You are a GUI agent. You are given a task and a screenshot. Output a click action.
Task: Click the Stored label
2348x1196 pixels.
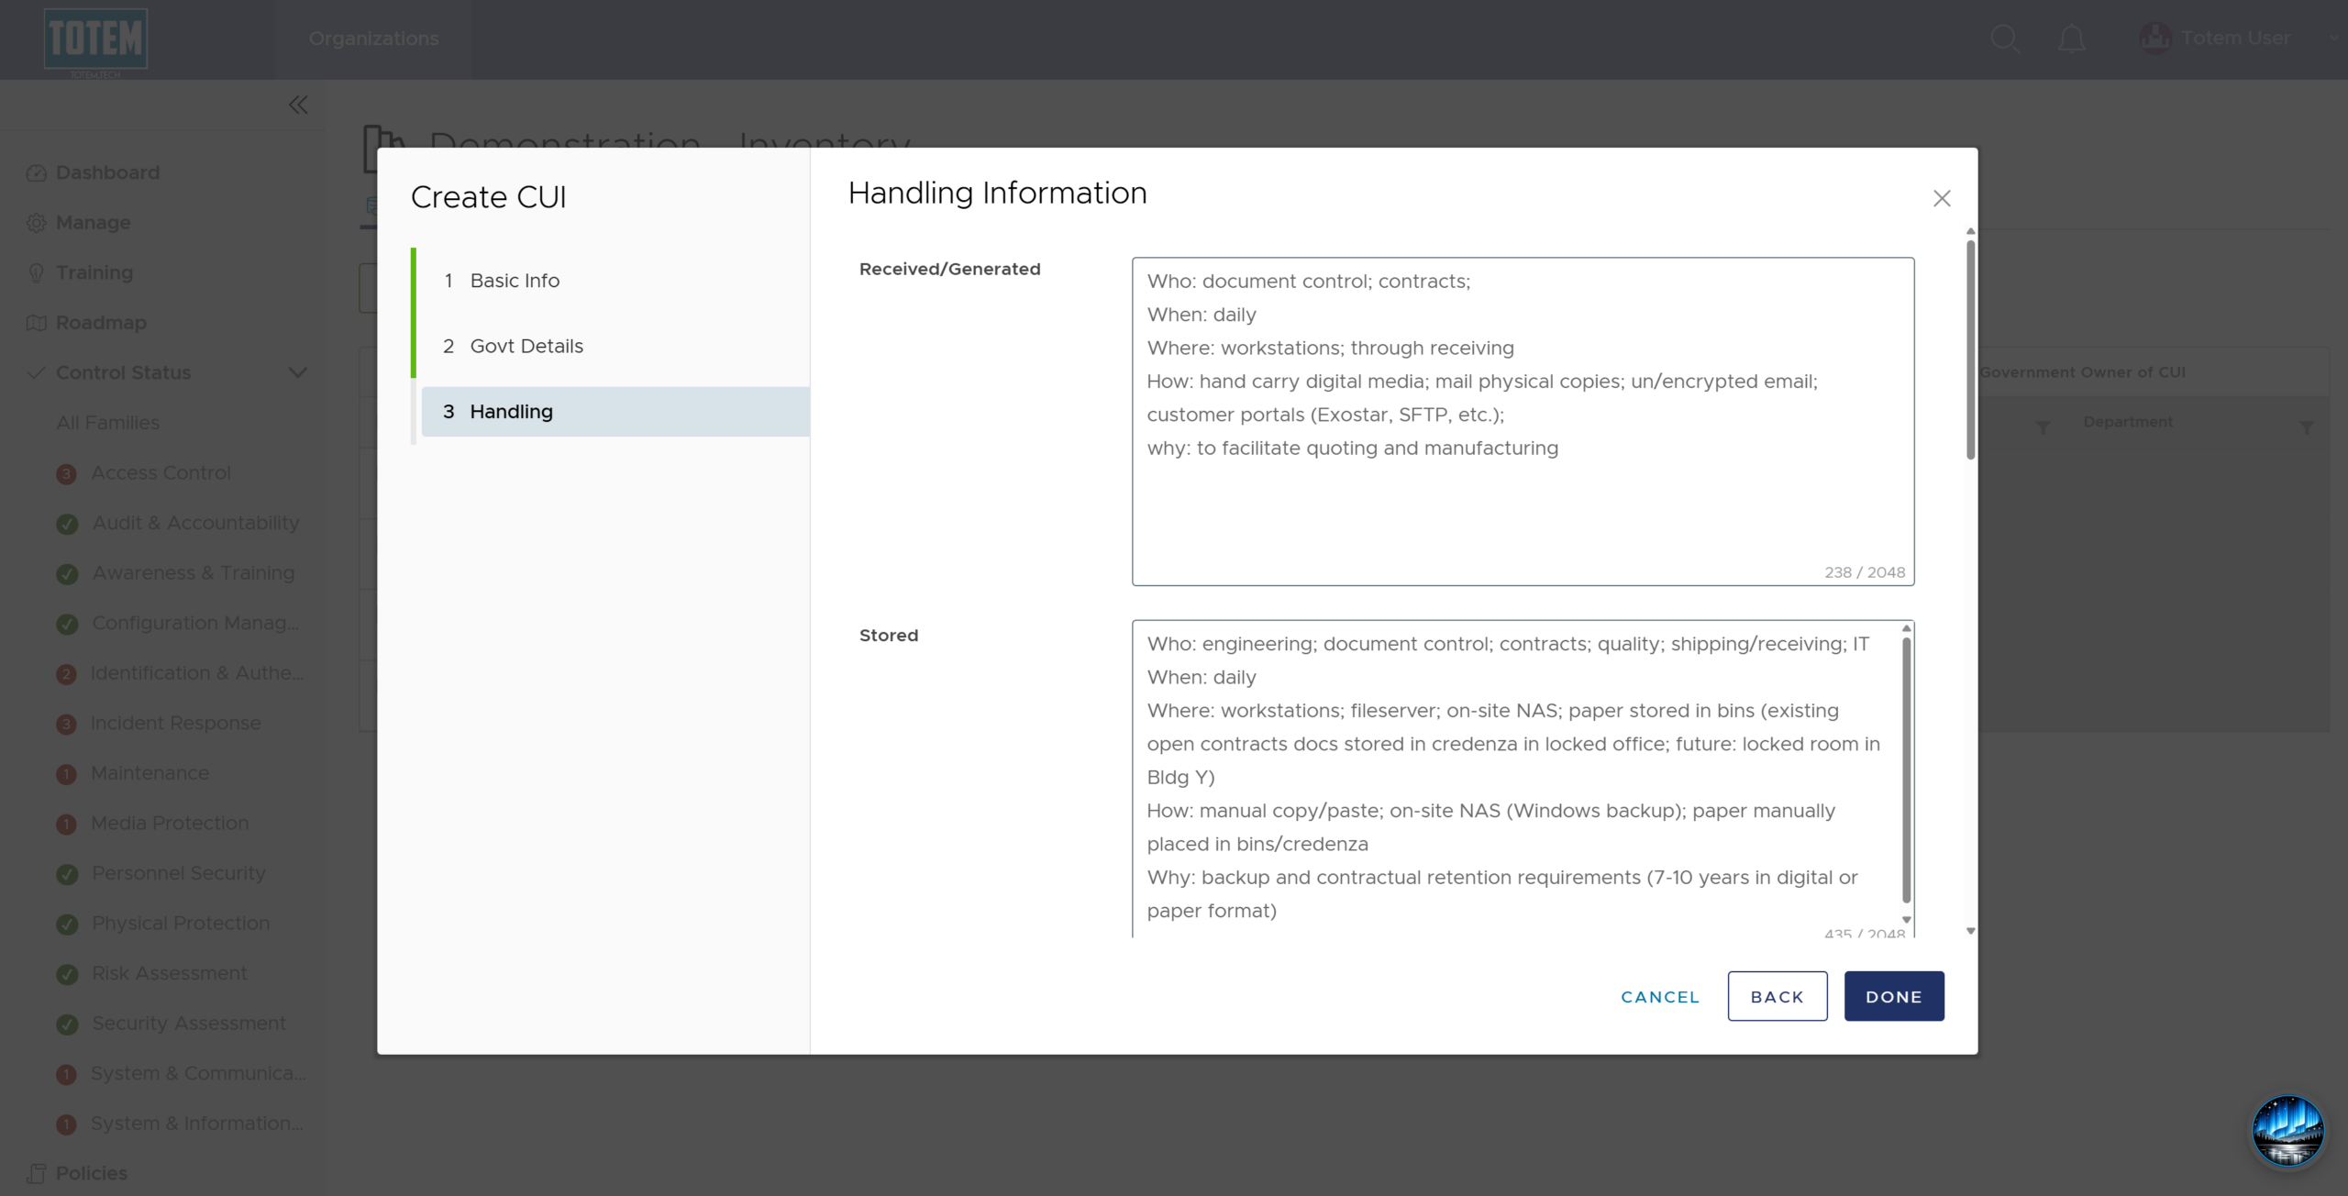tap(888, 636)
